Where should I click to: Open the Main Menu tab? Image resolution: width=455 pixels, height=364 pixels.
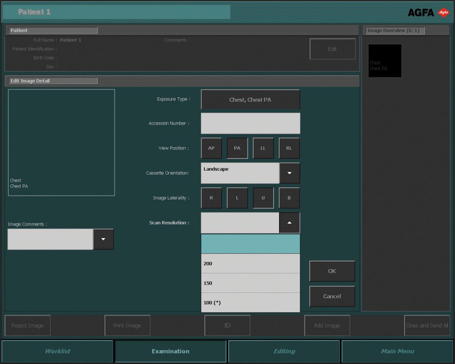pyautogui.click(x=397, y=352)
